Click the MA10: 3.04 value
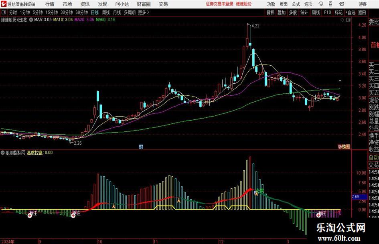This screenshot has width=379, height=244. coord(63,20)
